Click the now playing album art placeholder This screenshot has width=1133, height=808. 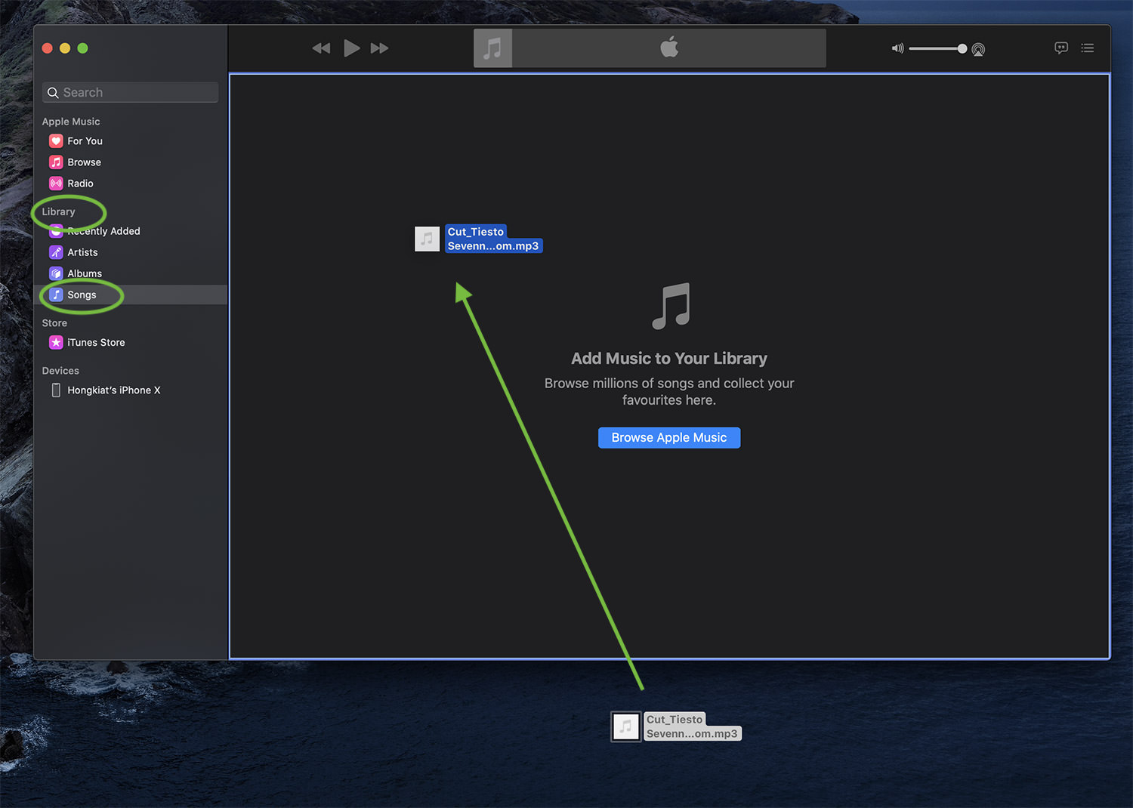pos(492,48)
